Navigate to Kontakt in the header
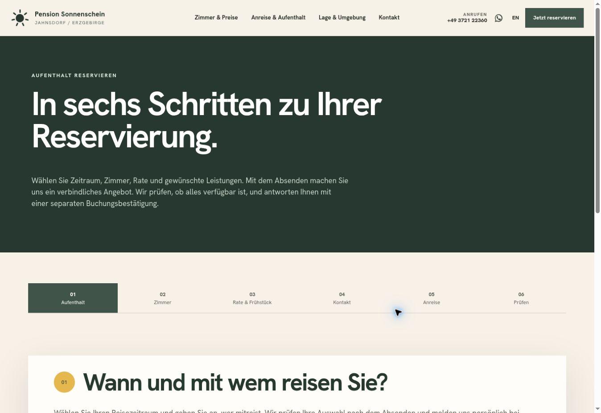 pyautogui.click(x=389, y=18)
